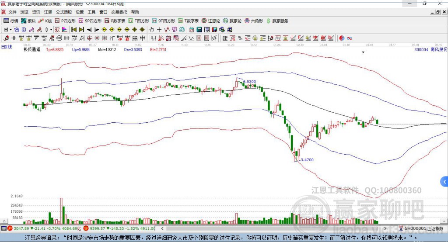Click the 行情 toolbar button

10,21
